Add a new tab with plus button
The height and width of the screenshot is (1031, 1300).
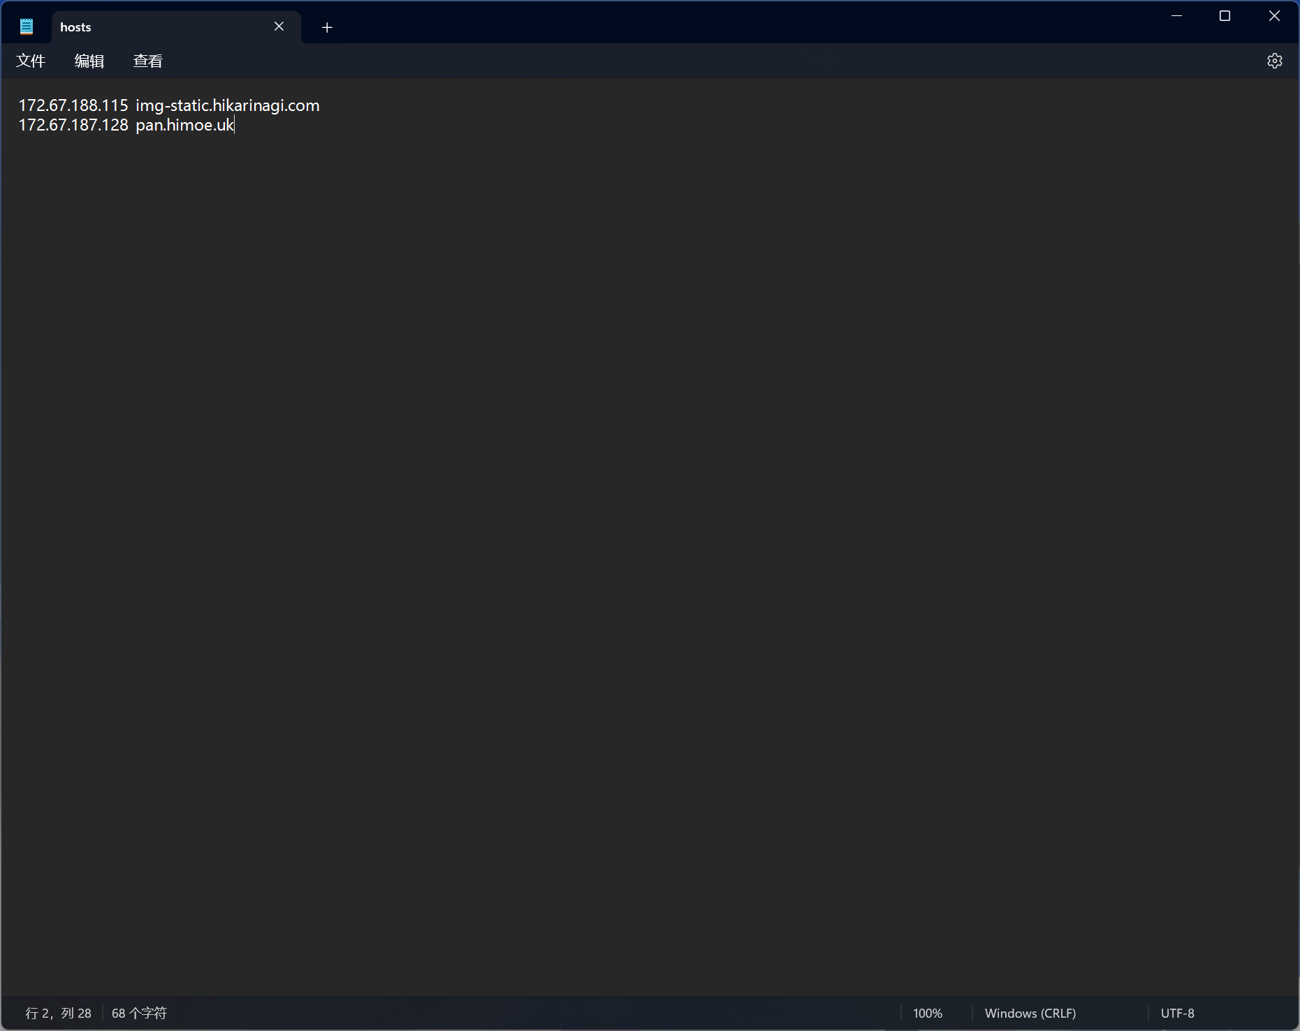pos(327,27)
